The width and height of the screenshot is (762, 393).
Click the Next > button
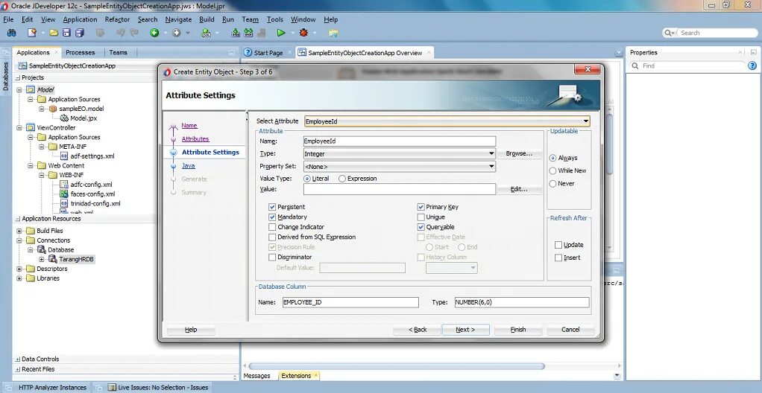click(465, 330)
